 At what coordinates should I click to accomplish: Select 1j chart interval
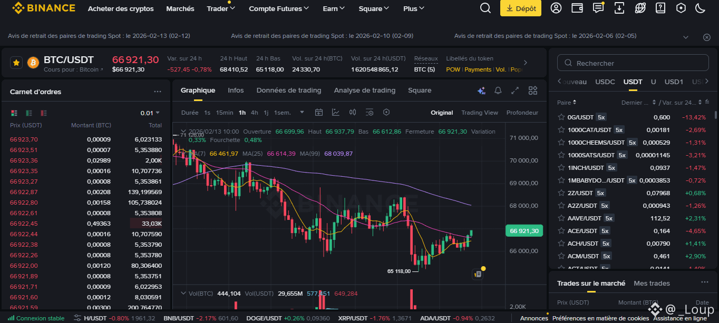click(x=266, y=113)
